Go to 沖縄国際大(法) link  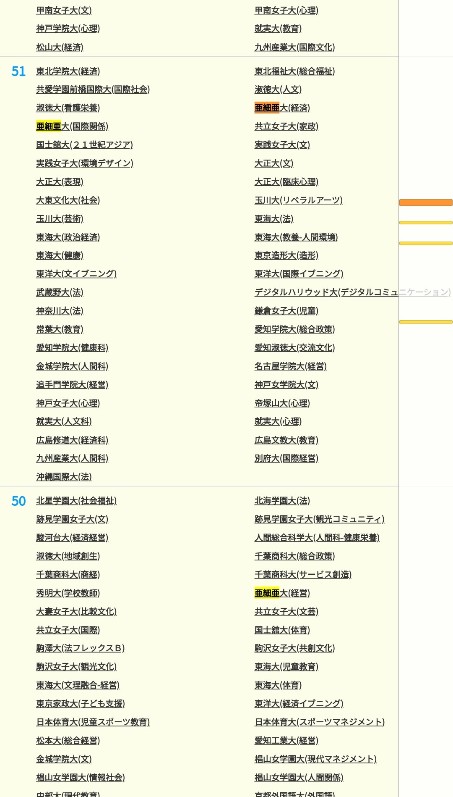(x=64, y=477)
